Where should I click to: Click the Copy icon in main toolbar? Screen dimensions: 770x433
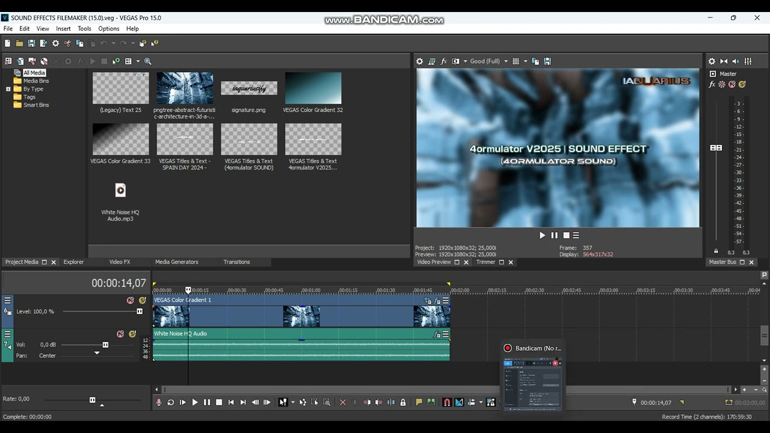79,43
